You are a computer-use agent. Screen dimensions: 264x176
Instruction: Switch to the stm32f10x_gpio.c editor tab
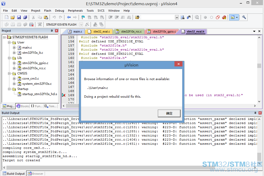pyautogui.click(x=162, y=32)
